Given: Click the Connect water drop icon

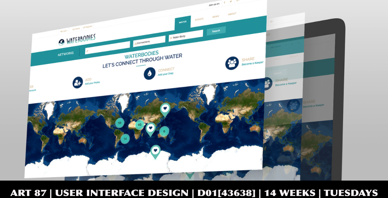Looking at the screenshot, I should point(149,73).
